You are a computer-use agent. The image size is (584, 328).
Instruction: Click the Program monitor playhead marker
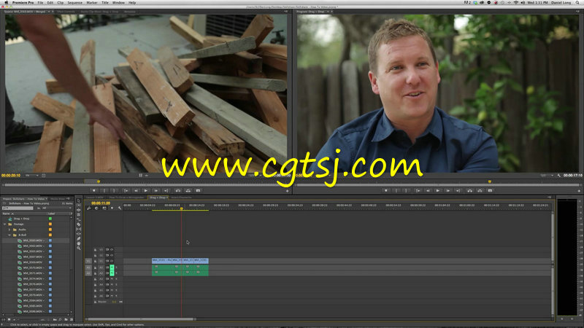click(x=489, y=181)
